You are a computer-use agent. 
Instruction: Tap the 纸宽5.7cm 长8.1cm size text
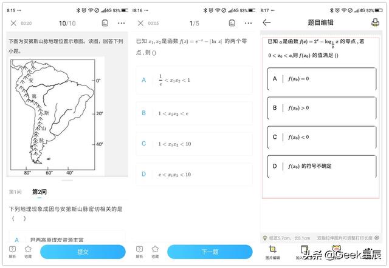click(290, 238)
